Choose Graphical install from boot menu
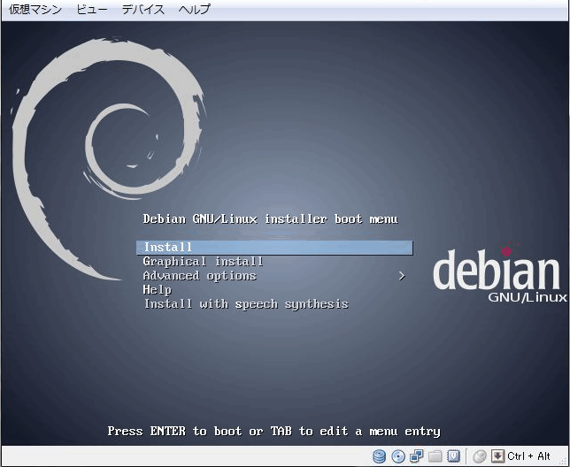Screen dimensions: 570x467 [x=203, y=262]
